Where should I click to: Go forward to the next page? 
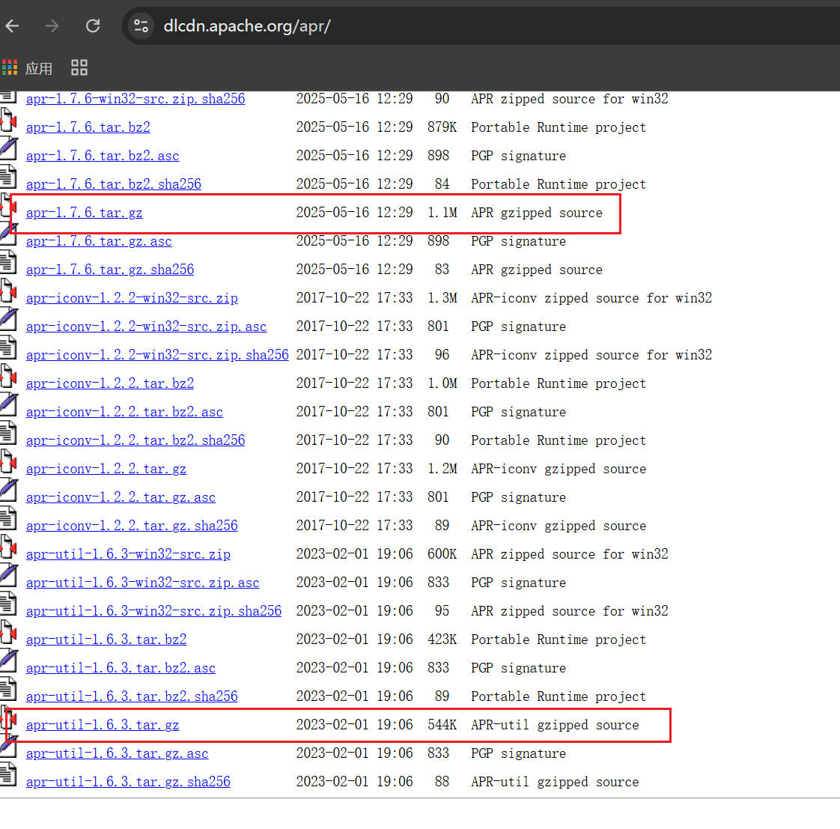point(52,25)
